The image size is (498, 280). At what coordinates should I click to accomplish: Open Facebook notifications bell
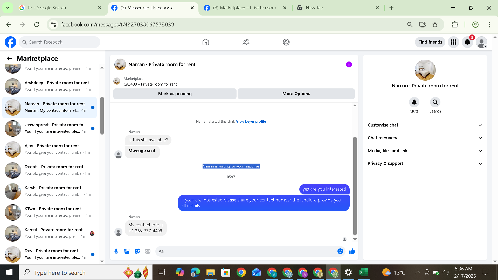(467, 42)
